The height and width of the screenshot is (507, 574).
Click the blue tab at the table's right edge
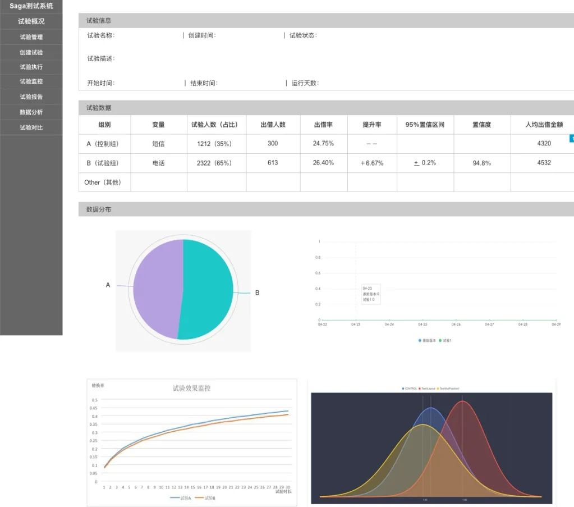click(572, 138)
